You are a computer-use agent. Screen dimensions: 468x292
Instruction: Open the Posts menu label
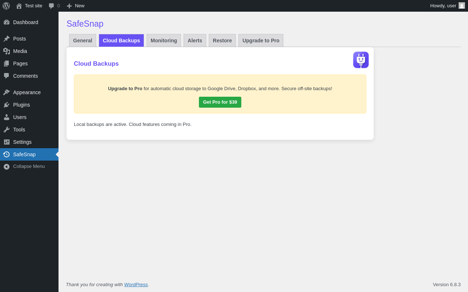pyautogui.click(x=19, y=39)
